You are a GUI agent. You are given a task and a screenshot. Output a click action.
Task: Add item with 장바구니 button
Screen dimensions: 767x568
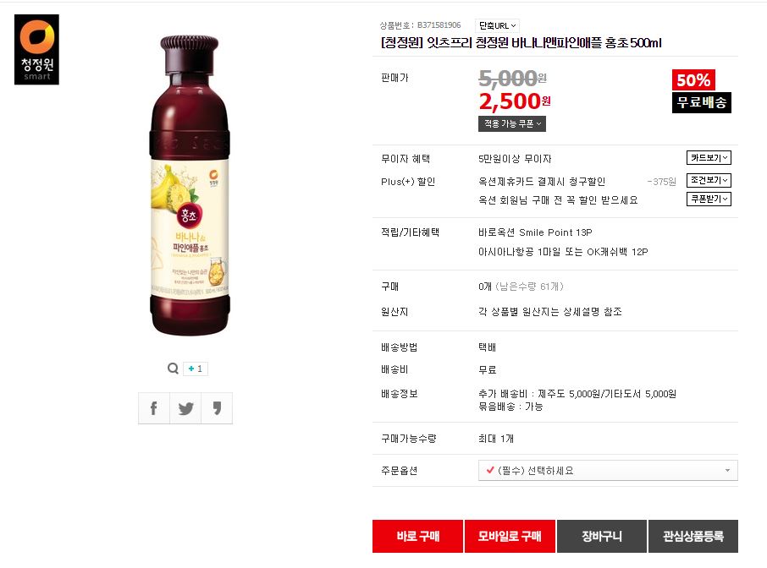point(602,536)
